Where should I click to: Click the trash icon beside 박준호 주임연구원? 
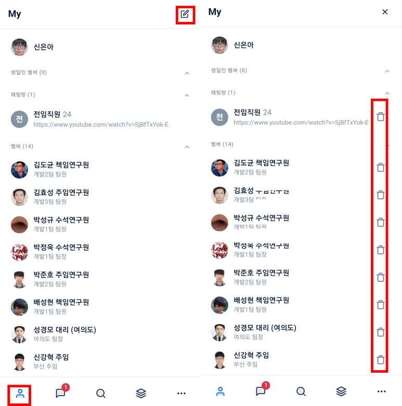pyautogui.click(x=381, y=277)
